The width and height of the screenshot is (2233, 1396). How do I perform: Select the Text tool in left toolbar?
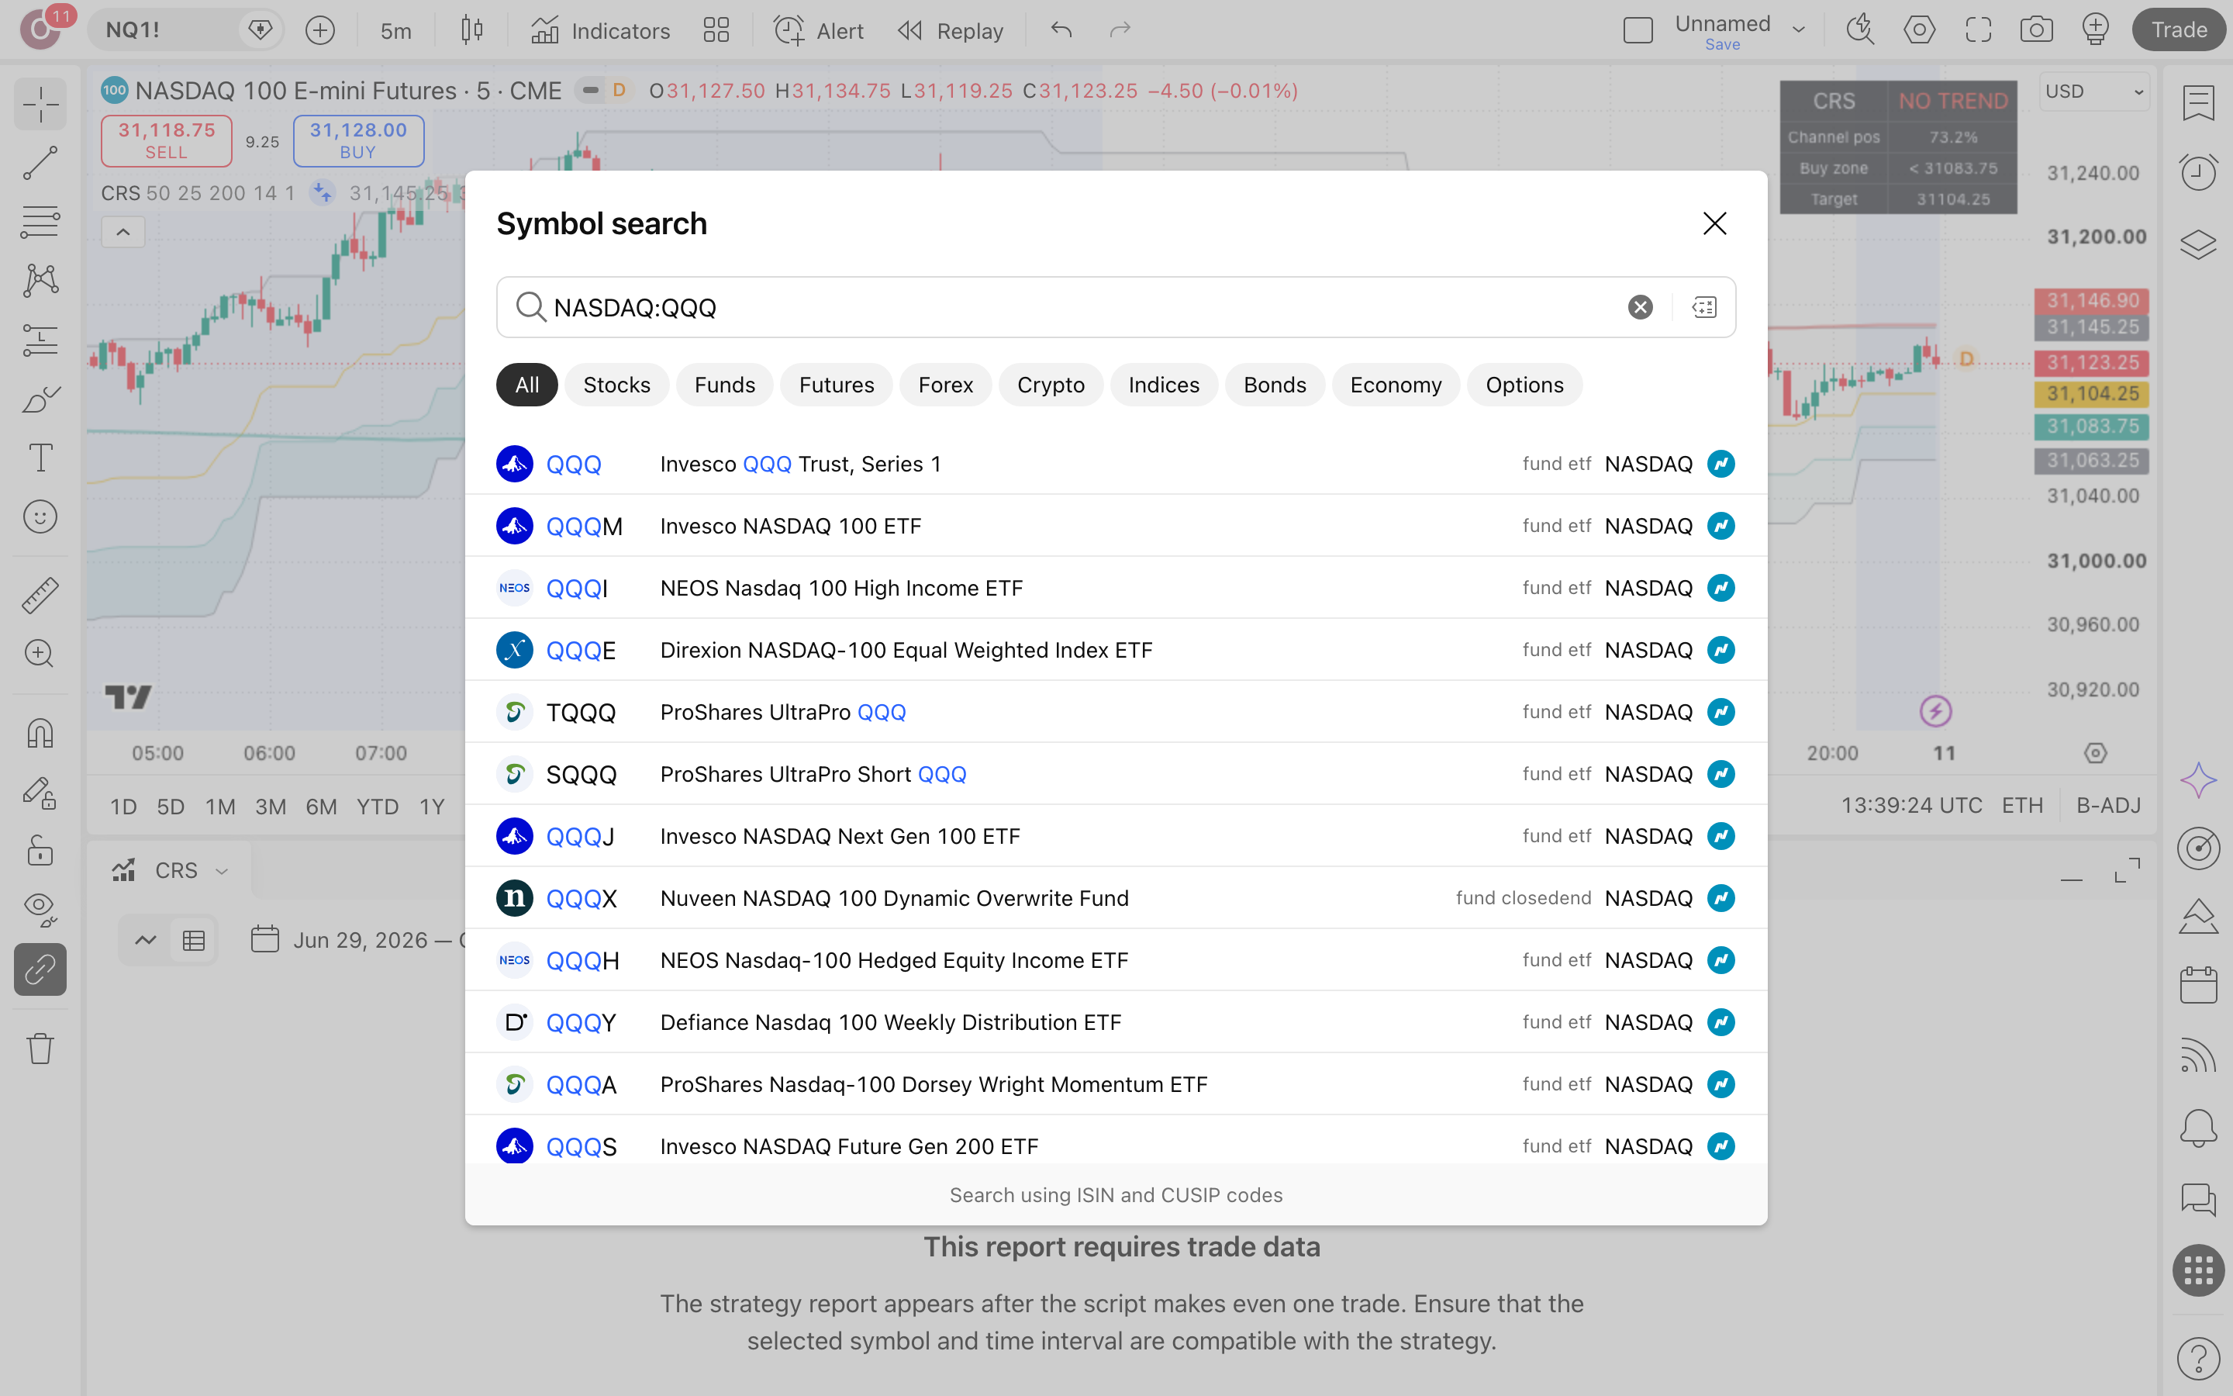pyautogui.click(x=40, y=458)
